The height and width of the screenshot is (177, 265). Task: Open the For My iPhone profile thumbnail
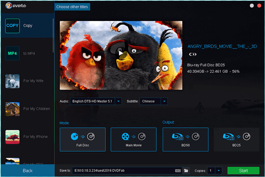(x=12, y=137)
